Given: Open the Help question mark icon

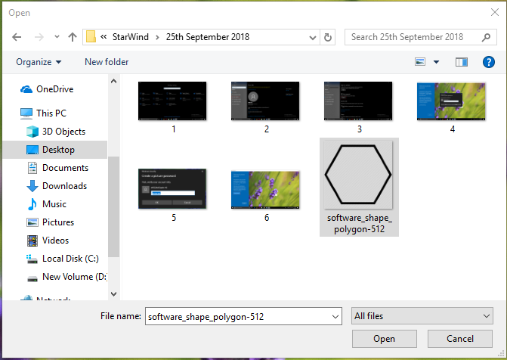Looking at the screenshot, I should tap(488, 62).
